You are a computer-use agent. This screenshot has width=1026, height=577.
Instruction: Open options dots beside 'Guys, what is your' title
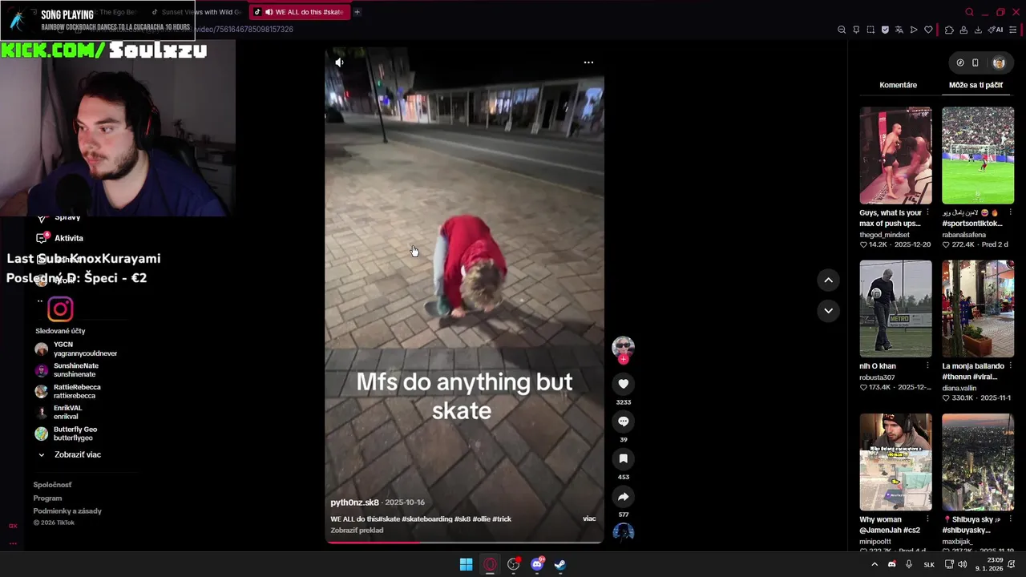928,213
